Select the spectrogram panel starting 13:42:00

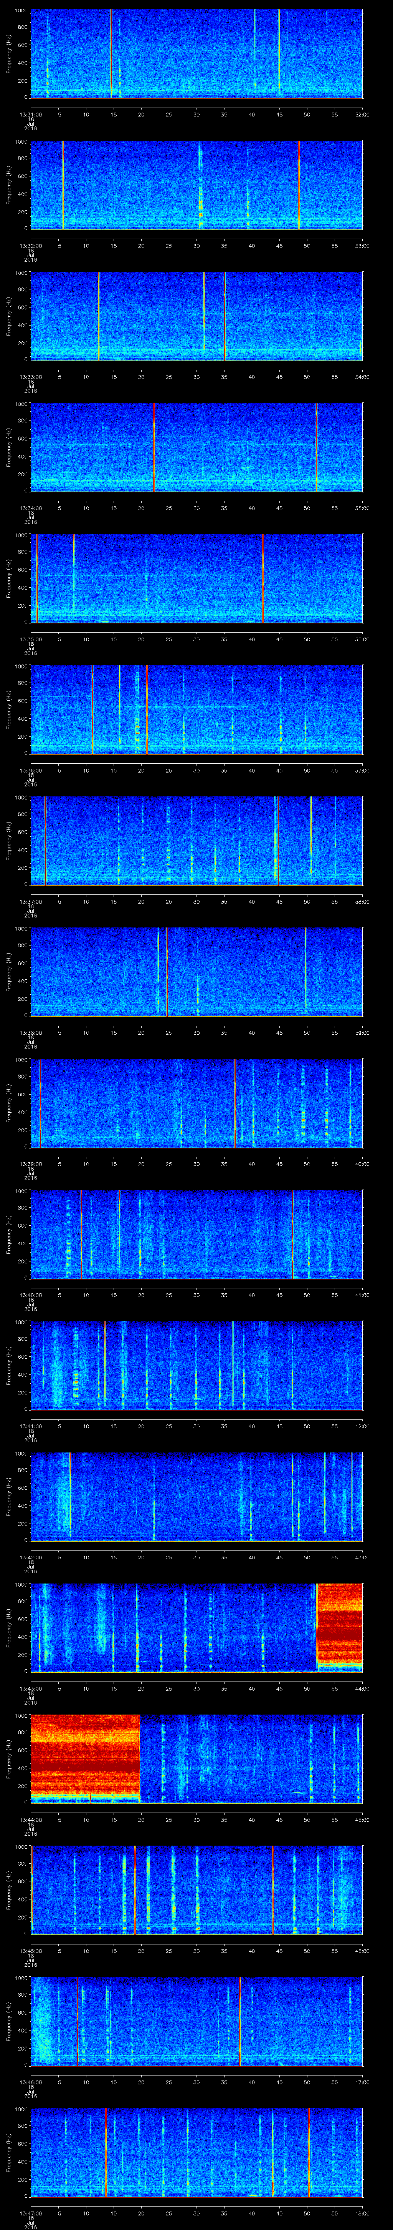(197, 1497)
